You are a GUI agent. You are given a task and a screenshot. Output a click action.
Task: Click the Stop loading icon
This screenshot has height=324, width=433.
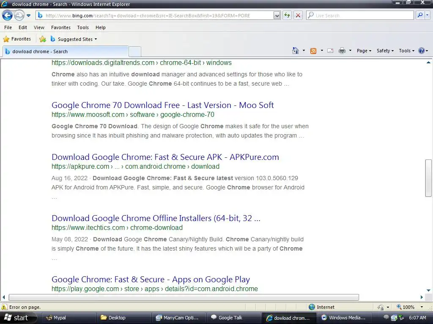pyautogui.click(x=298, y=16)
